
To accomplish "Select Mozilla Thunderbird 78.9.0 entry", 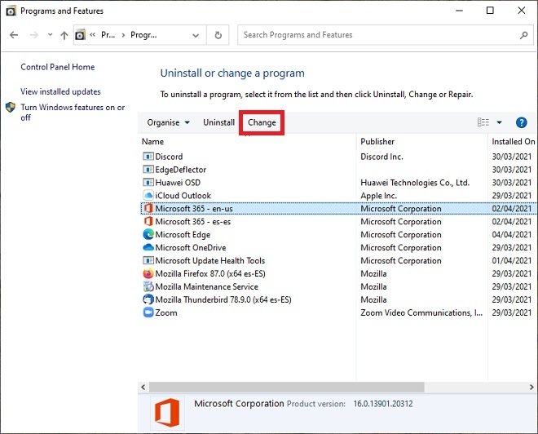I will pos(223,299).
